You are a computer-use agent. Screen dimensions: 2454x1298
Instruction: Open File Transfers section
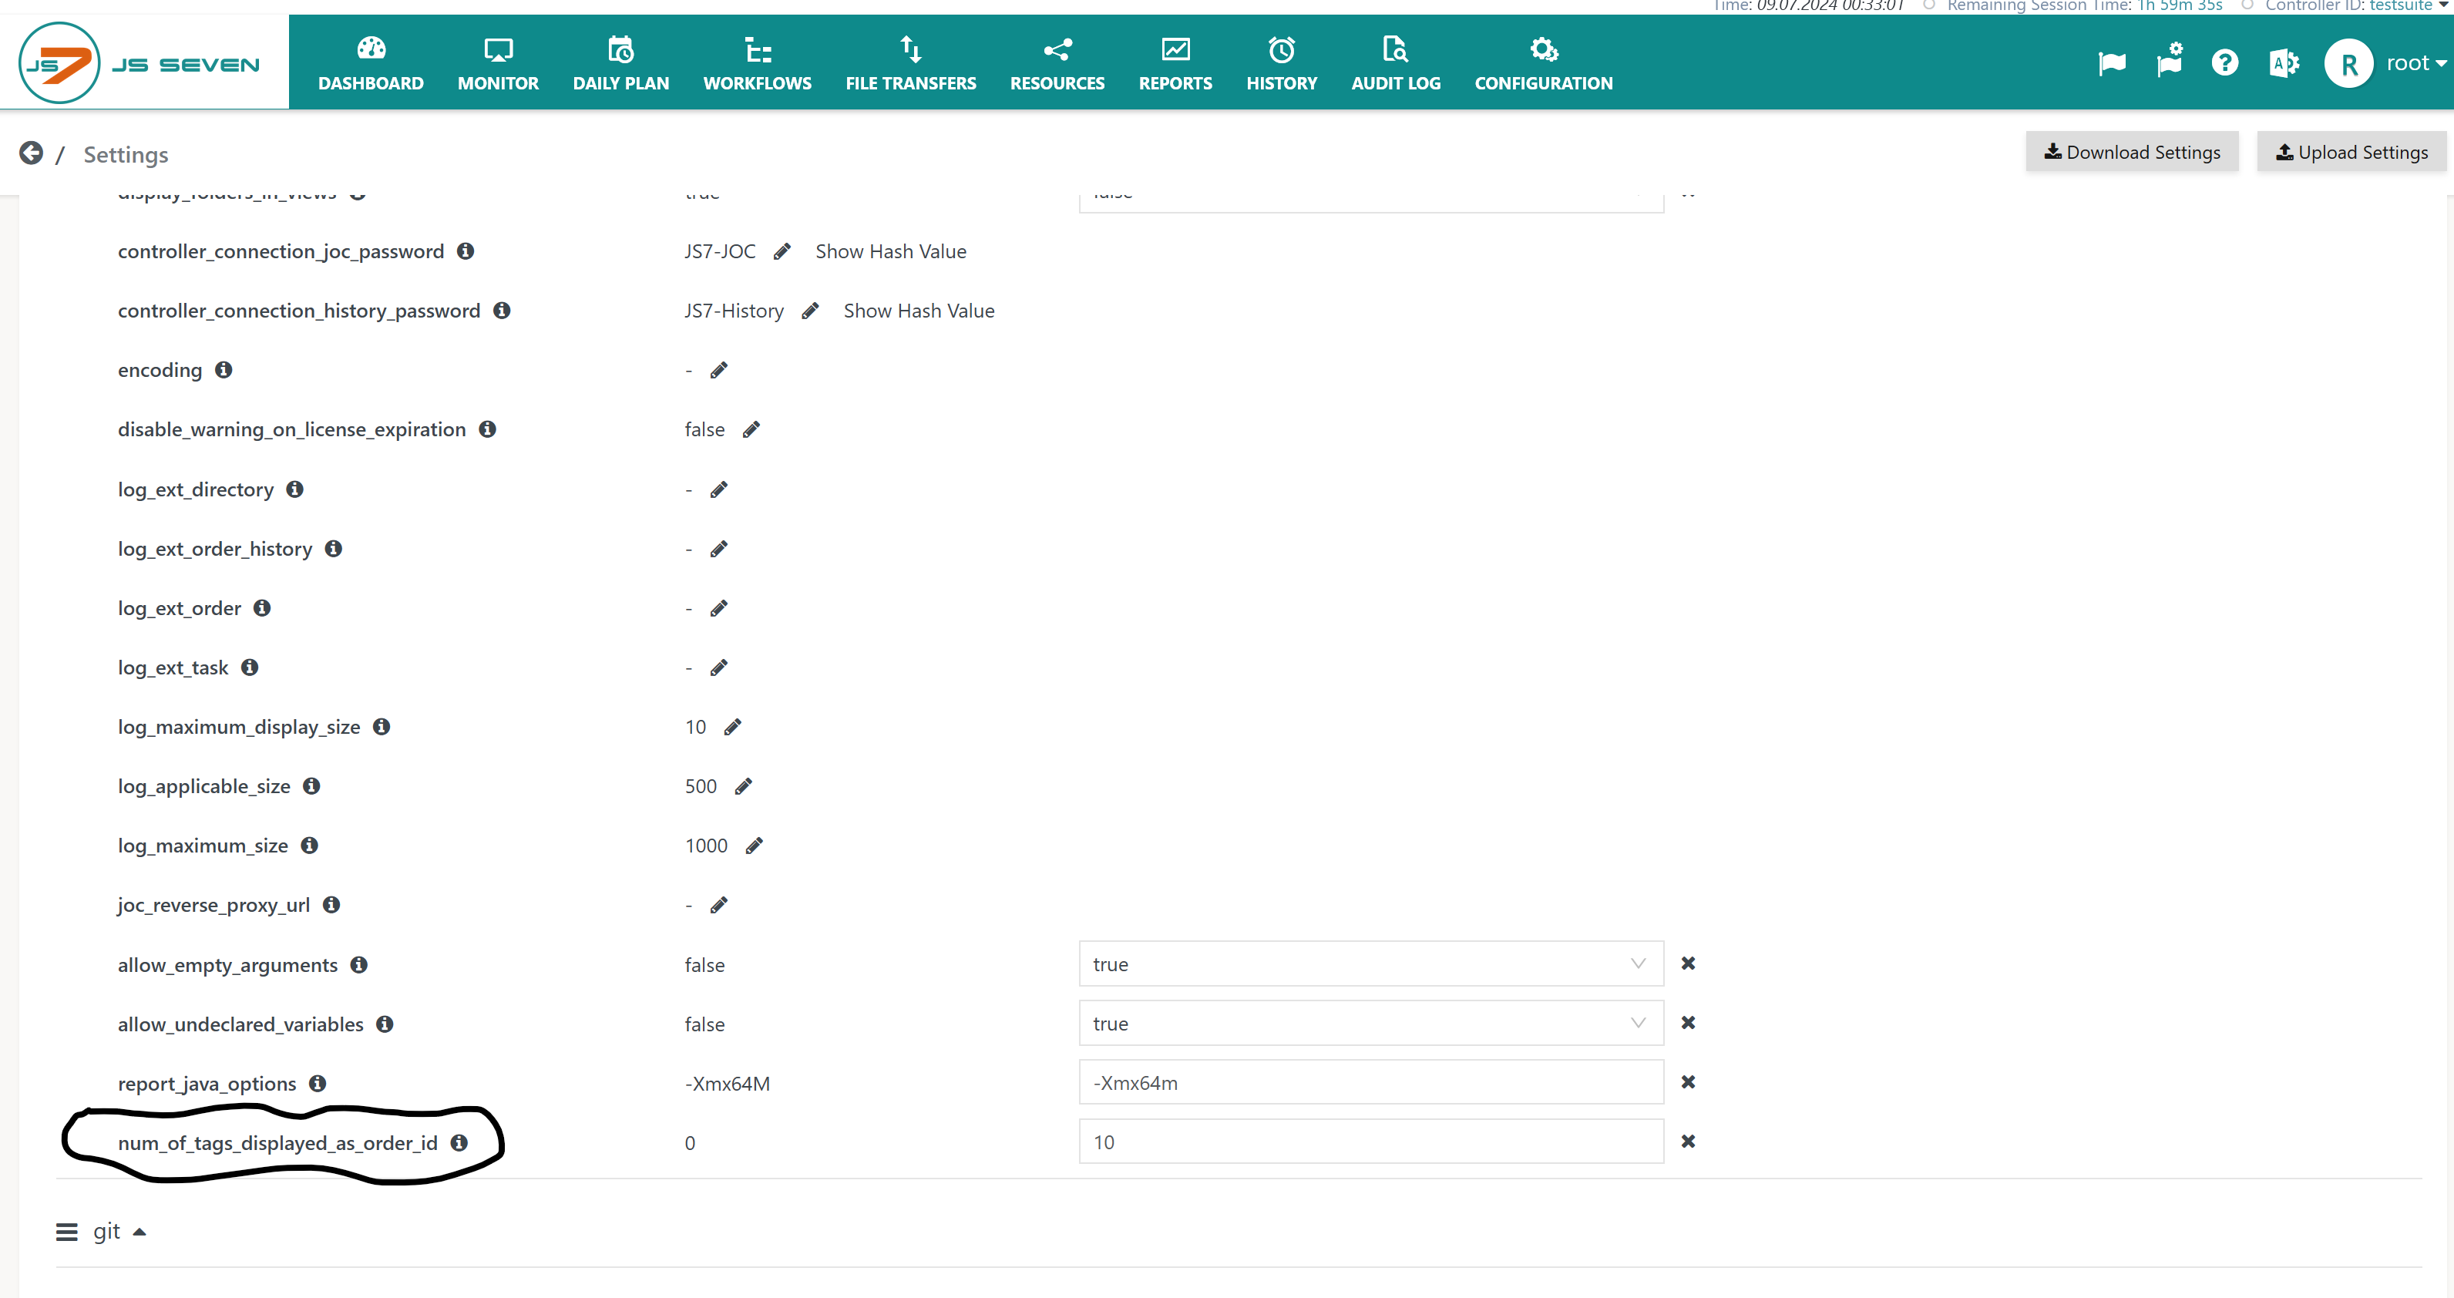coord(909,63)
